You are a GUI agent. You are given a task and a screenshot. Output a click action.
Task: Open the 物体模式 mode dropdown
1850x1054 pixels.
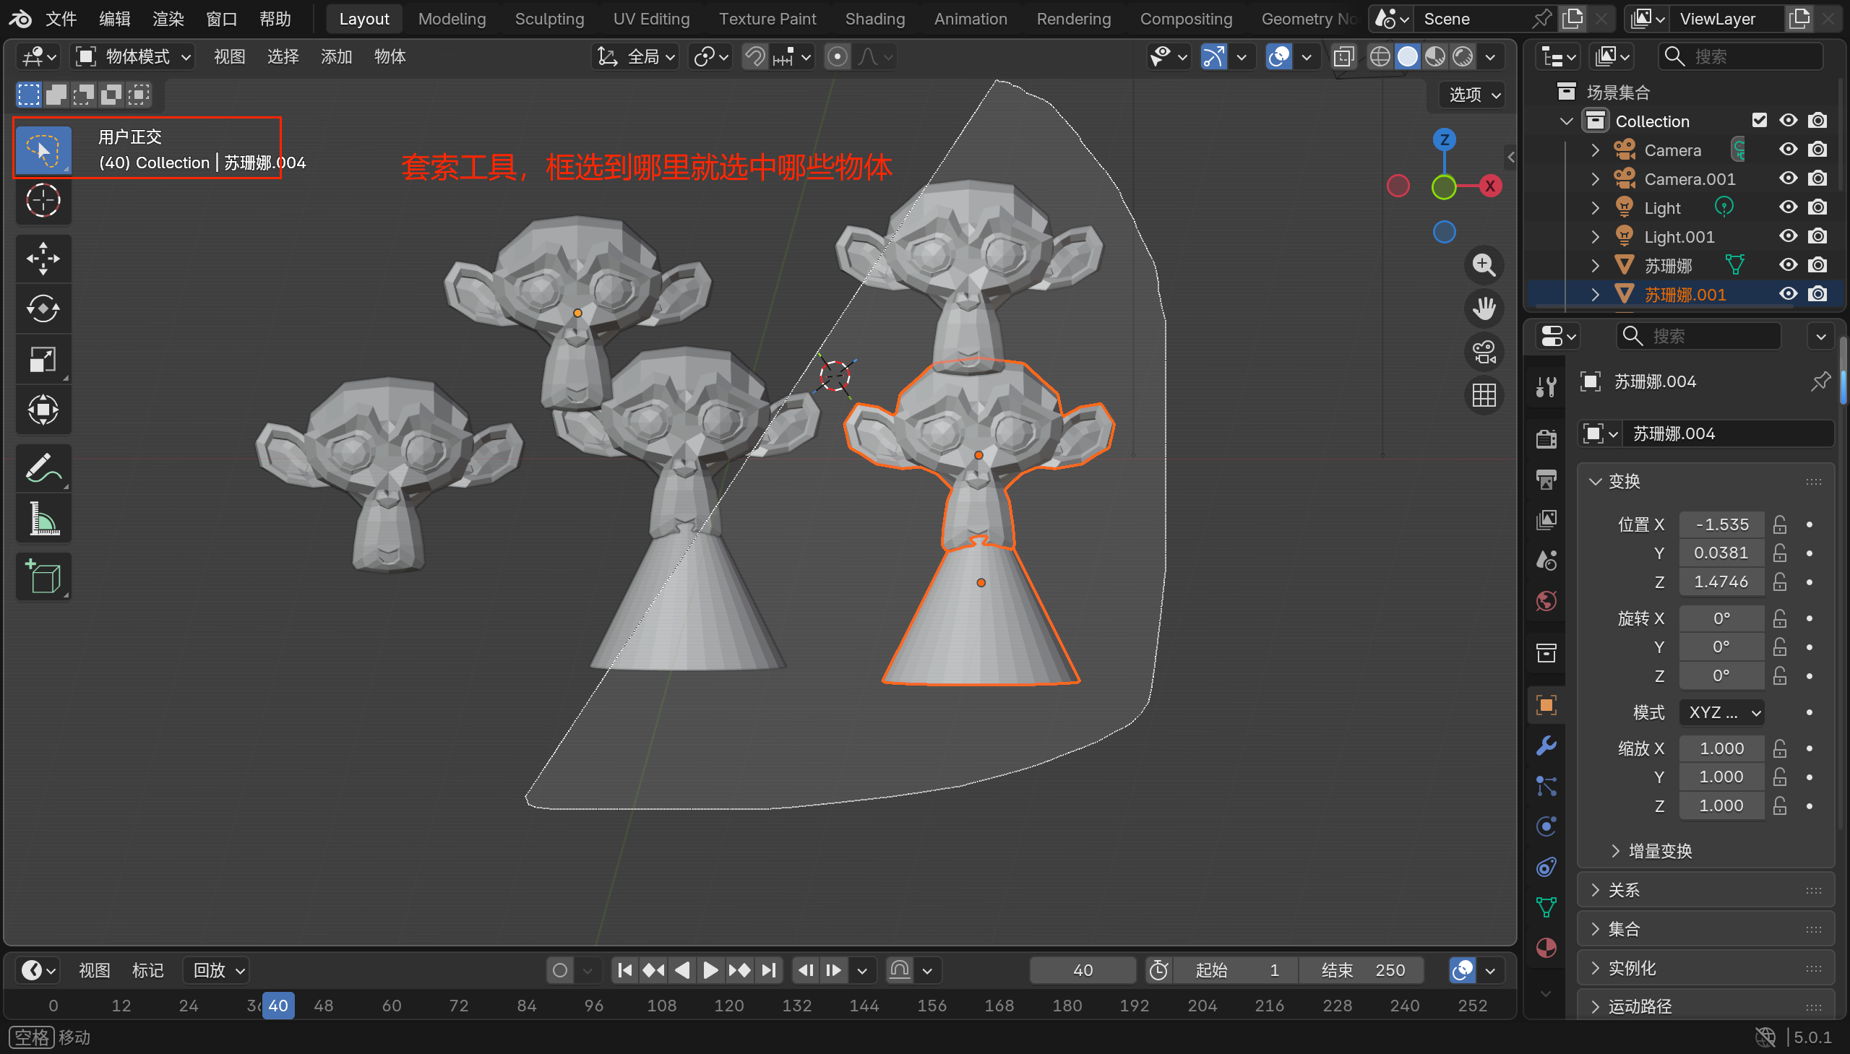click(x=134, y=56)
